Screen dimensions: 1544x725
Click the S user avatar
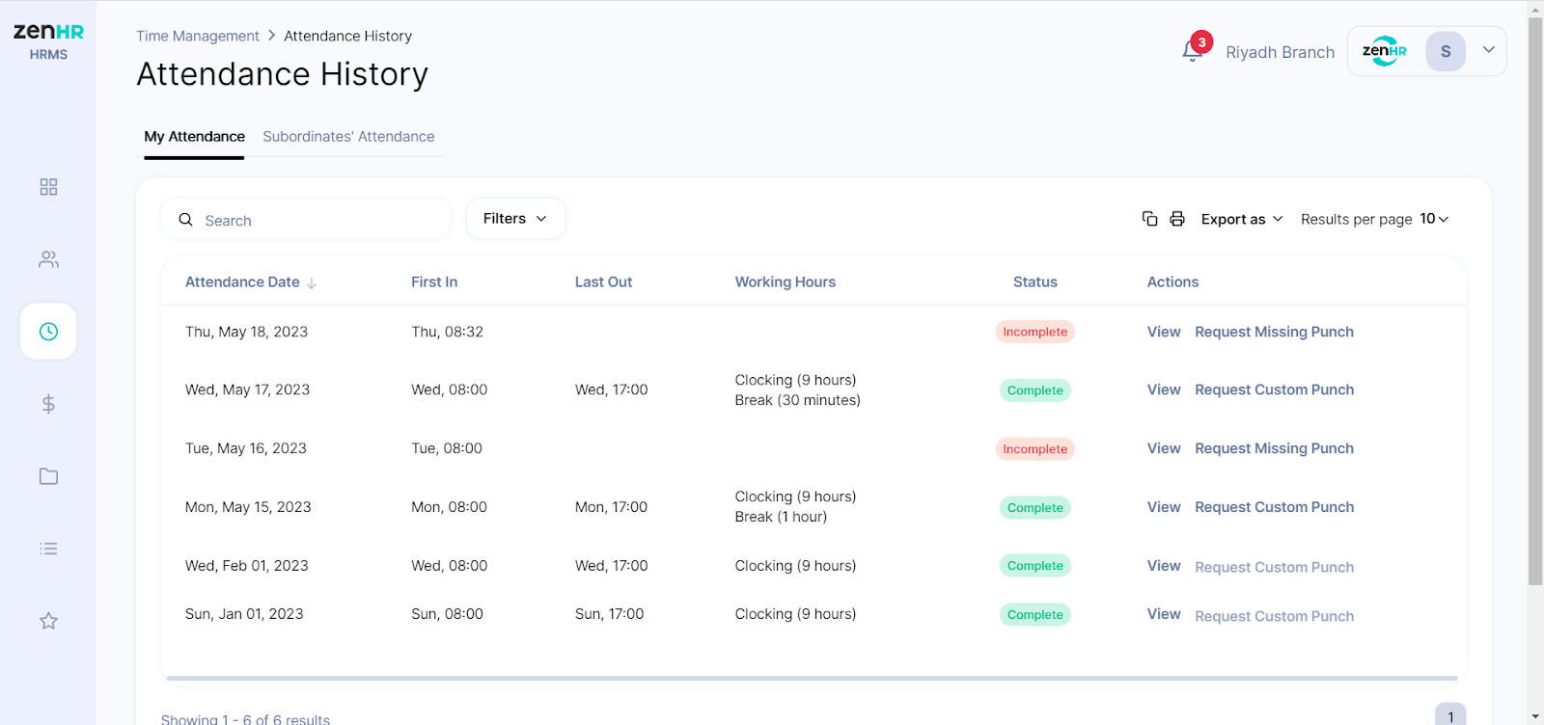click(1446, 51)
